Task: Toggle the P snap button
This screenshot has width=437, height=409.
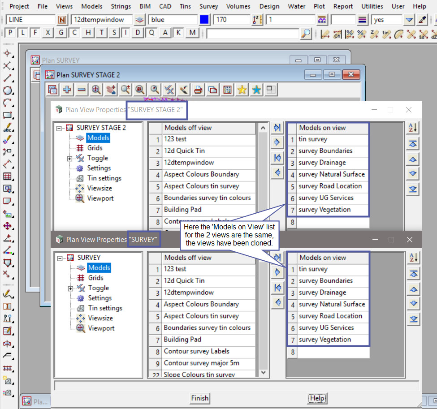Action: point(10,33)
